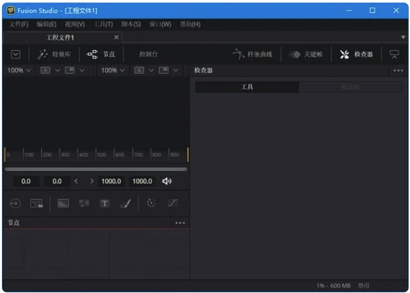Toggle the 节点 nodes panel button

(x=101, y=55)
